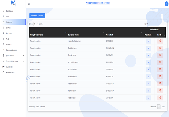Click the Branch sidebar icon
Screen dimensions: 169x117
click(4, 28)
